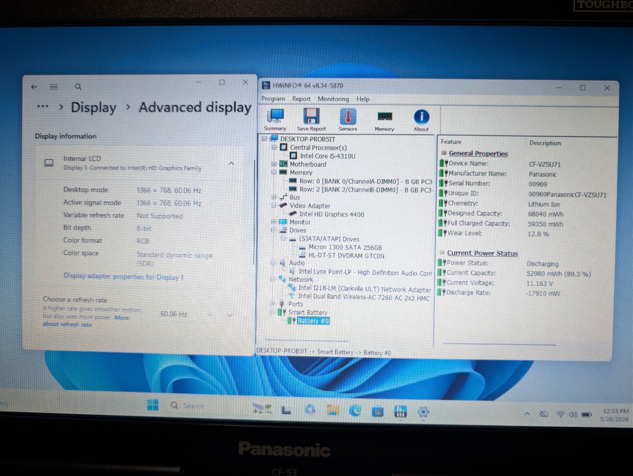Open Microsoft Edge from the taskbar
This screenshot has height=476, width=633.
coord(355,411)
